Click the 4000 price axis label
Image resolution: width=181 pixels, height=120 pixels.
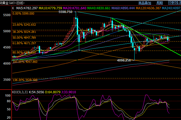(x=7, y=63)
